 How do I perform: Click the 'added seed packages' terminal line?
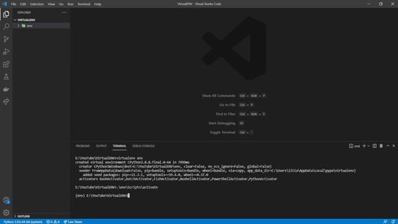[145, 175]
